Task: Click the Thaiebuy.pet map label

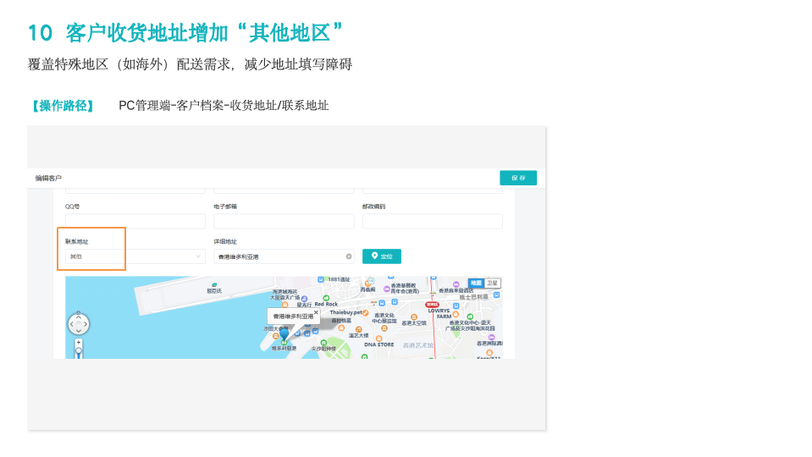Action: [x=346, y=312]
